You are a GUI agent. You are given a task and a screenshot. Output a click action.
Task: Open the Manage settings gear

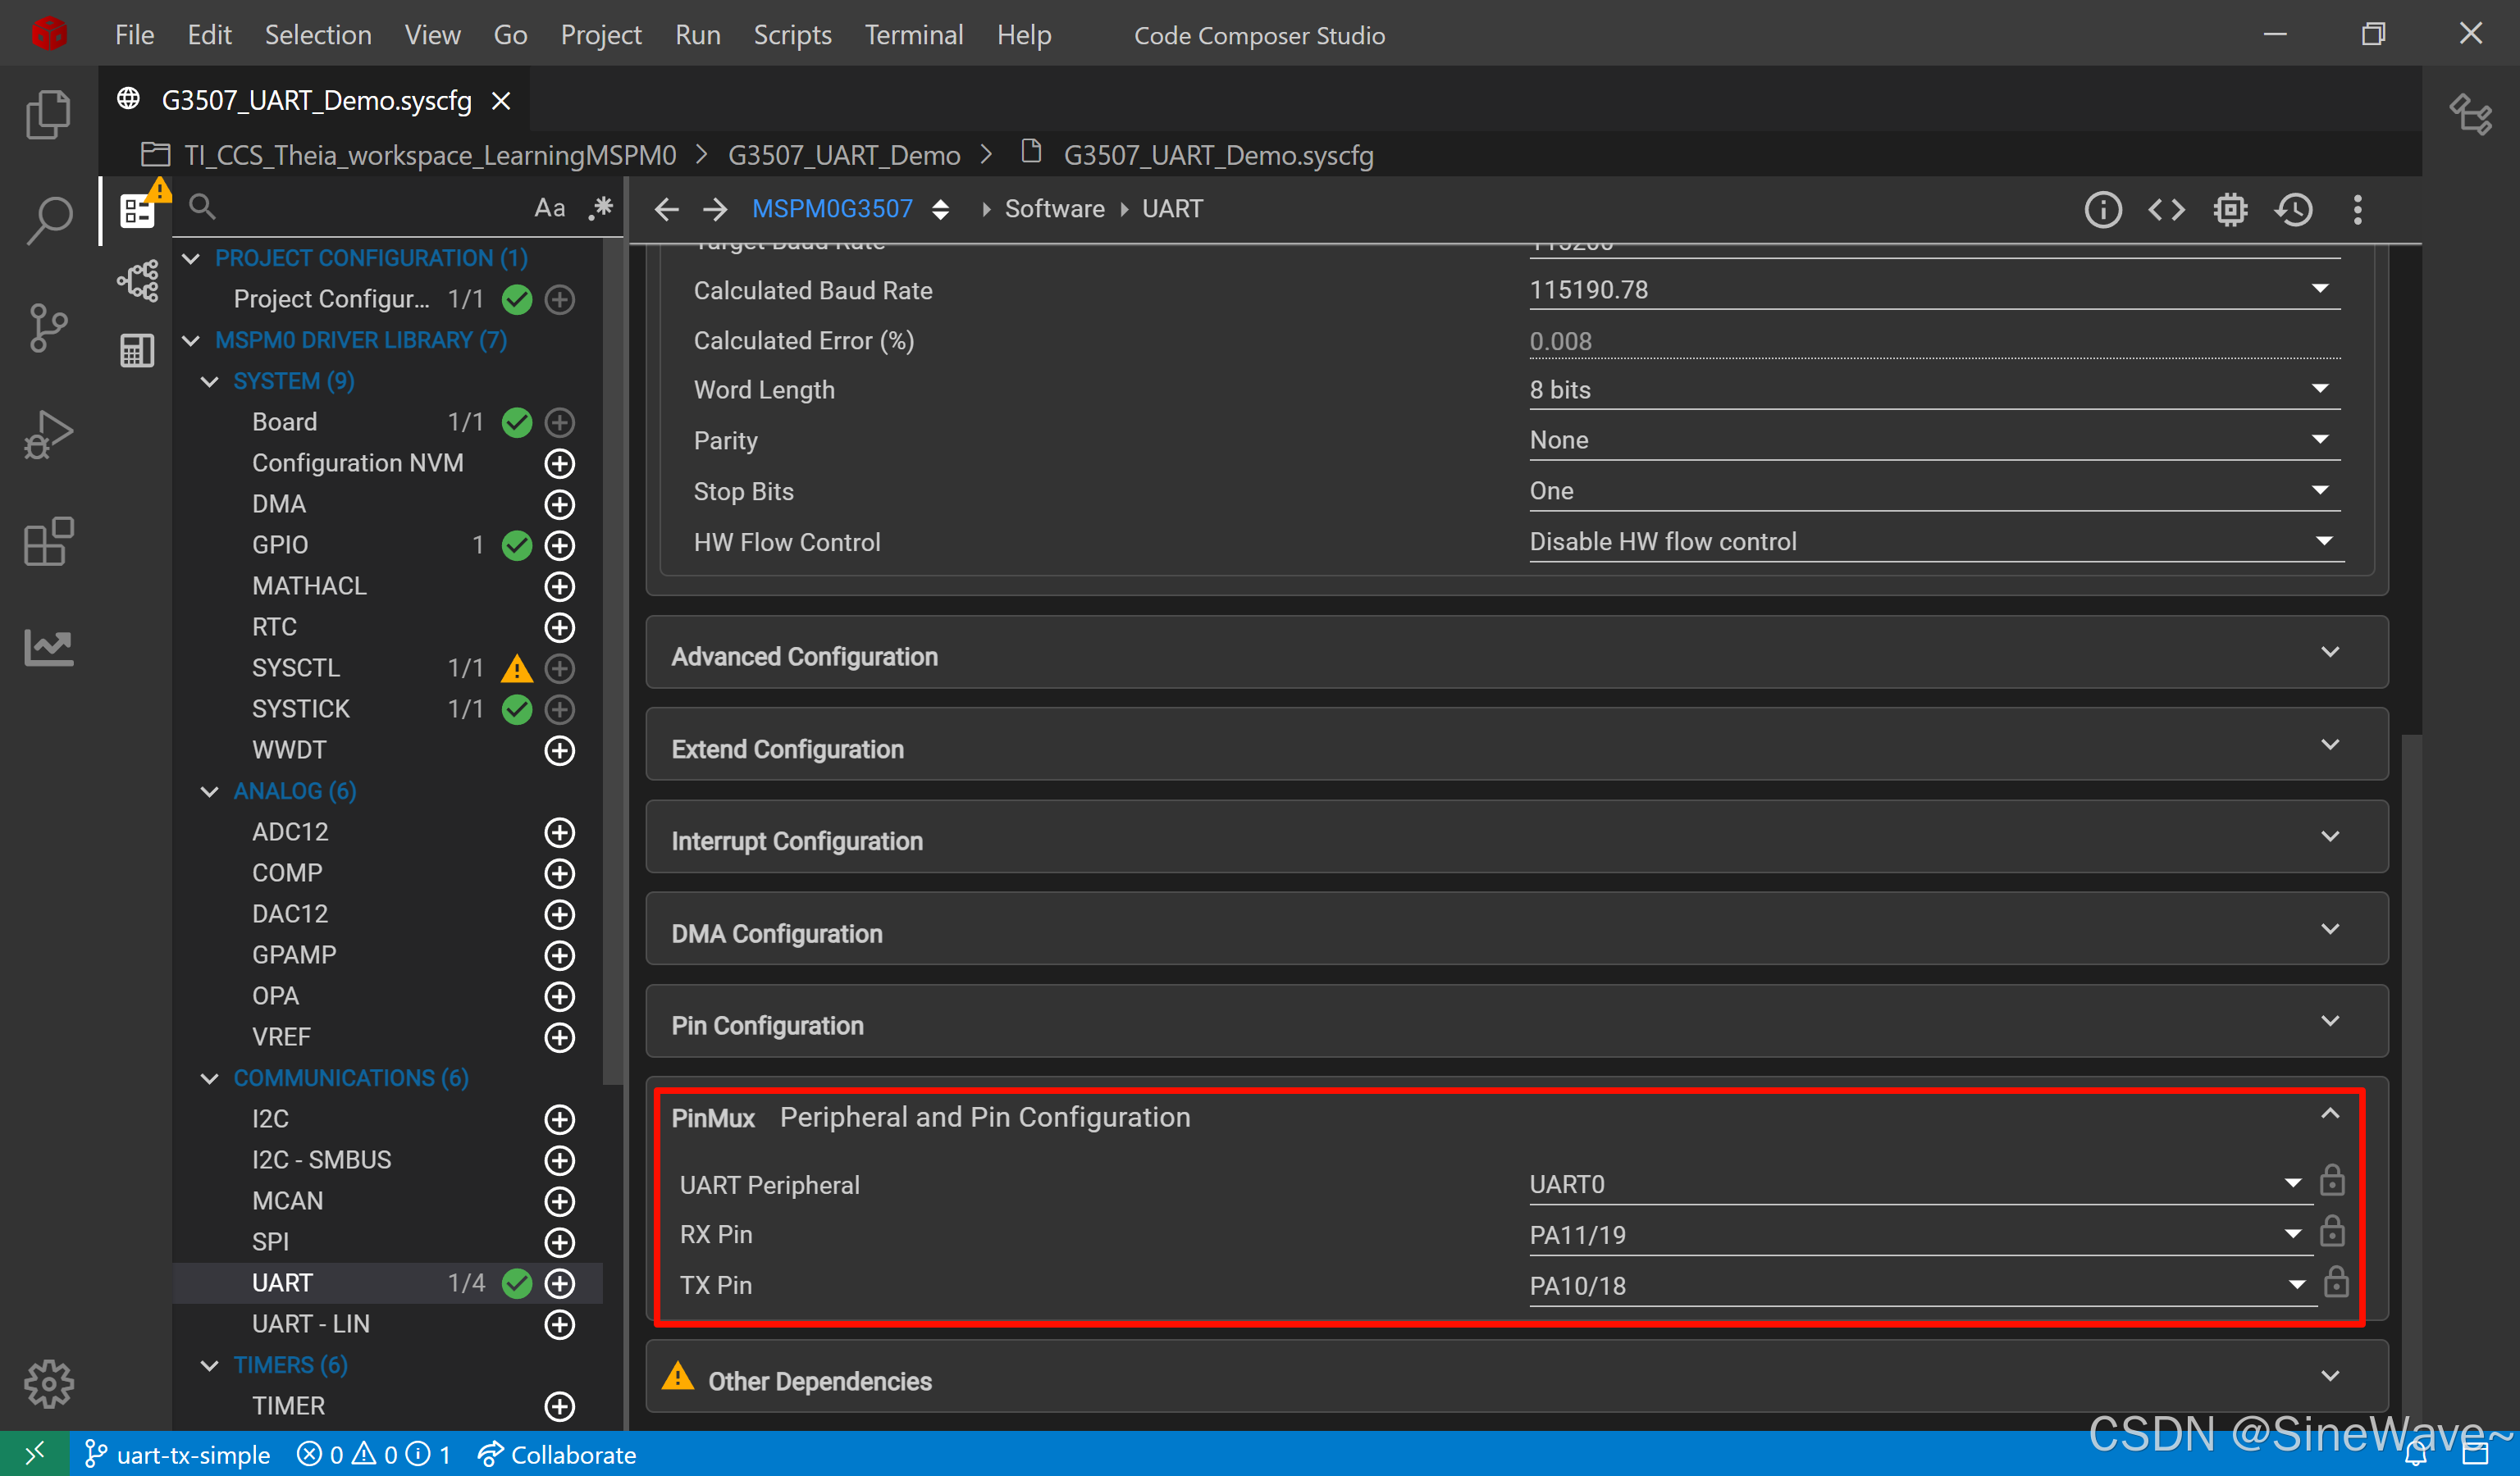48,1383
